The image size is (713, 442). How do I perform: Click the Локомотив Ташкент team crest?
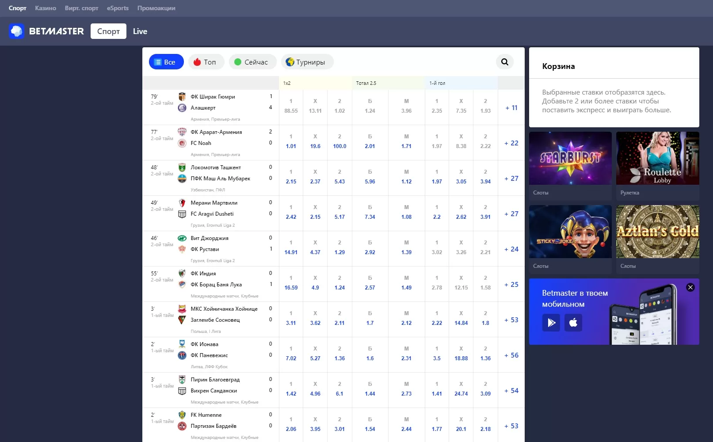pyautogui.click(x=182, y=168)
